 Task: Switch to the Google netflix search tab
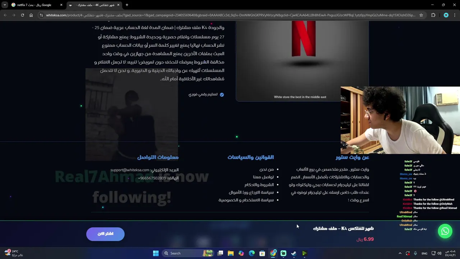34,5
